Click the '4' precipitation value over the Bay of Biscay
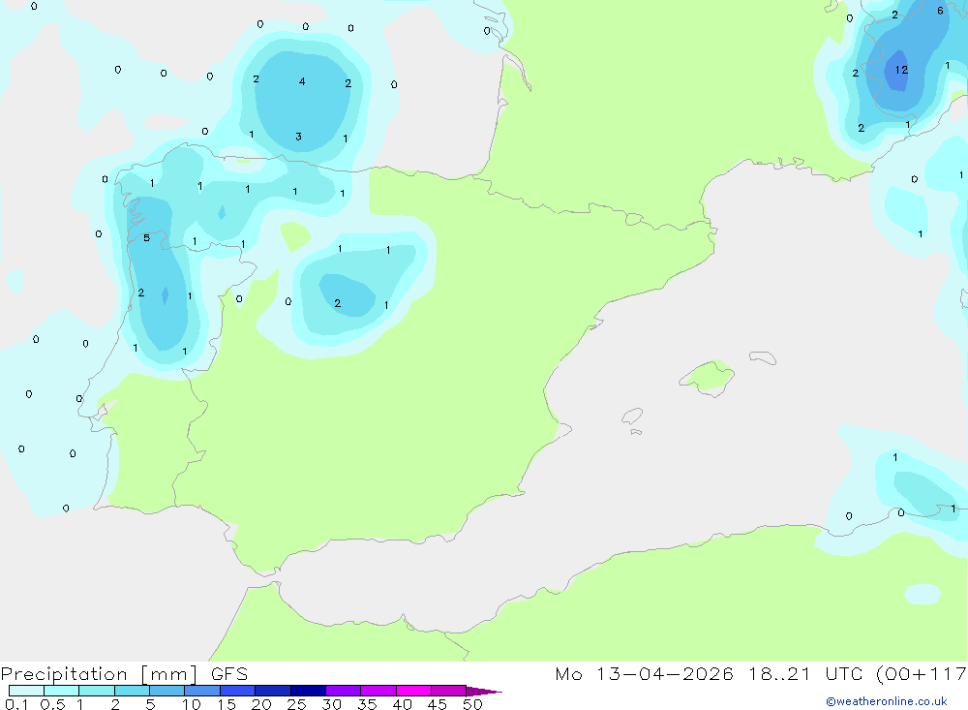 (302, 81)
